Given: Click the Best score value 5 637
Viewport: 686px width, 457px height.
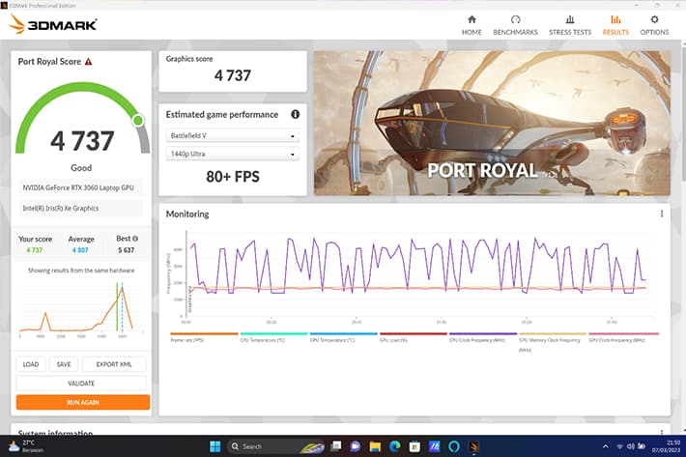Looking at the screenshot, I should point(126,250).
